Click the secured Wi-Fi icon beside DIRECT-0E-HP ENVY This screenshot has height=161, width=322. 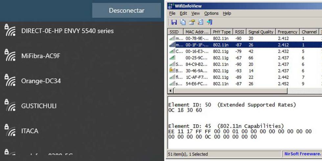pyautogui.click(x=10, y=30)
